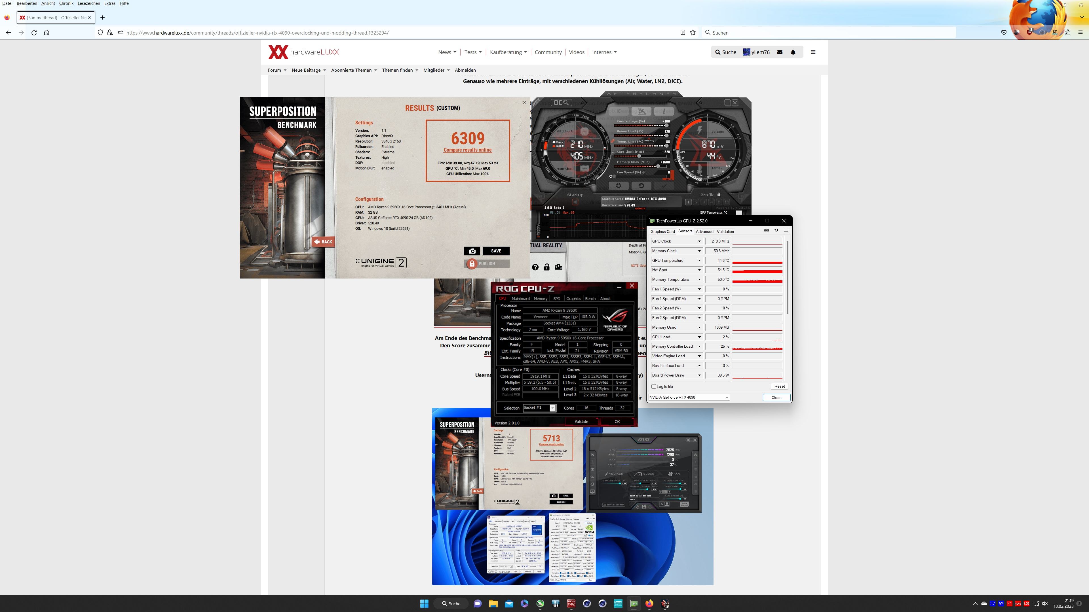Open the Afterburner settings gear button

coord(619,186)
